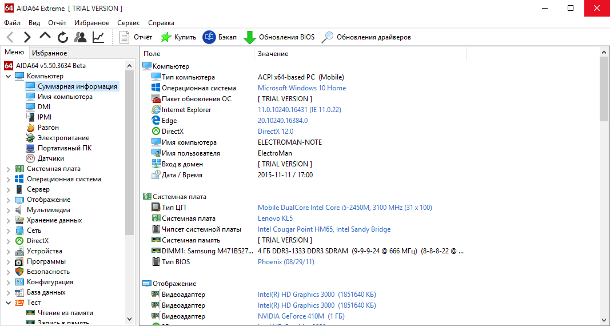Expand the Системная плата tree node
610x326 pixels.
8,169
